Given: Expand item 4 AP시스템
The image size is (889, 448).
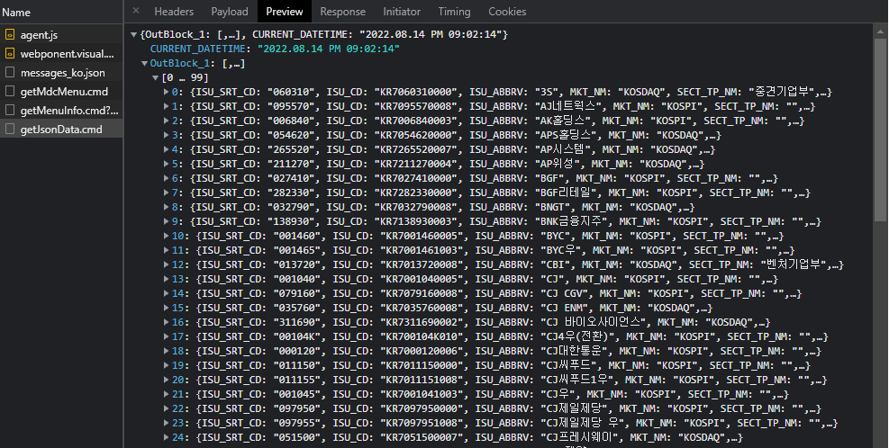Looking at the screenshot, I should tap(166, 149).
